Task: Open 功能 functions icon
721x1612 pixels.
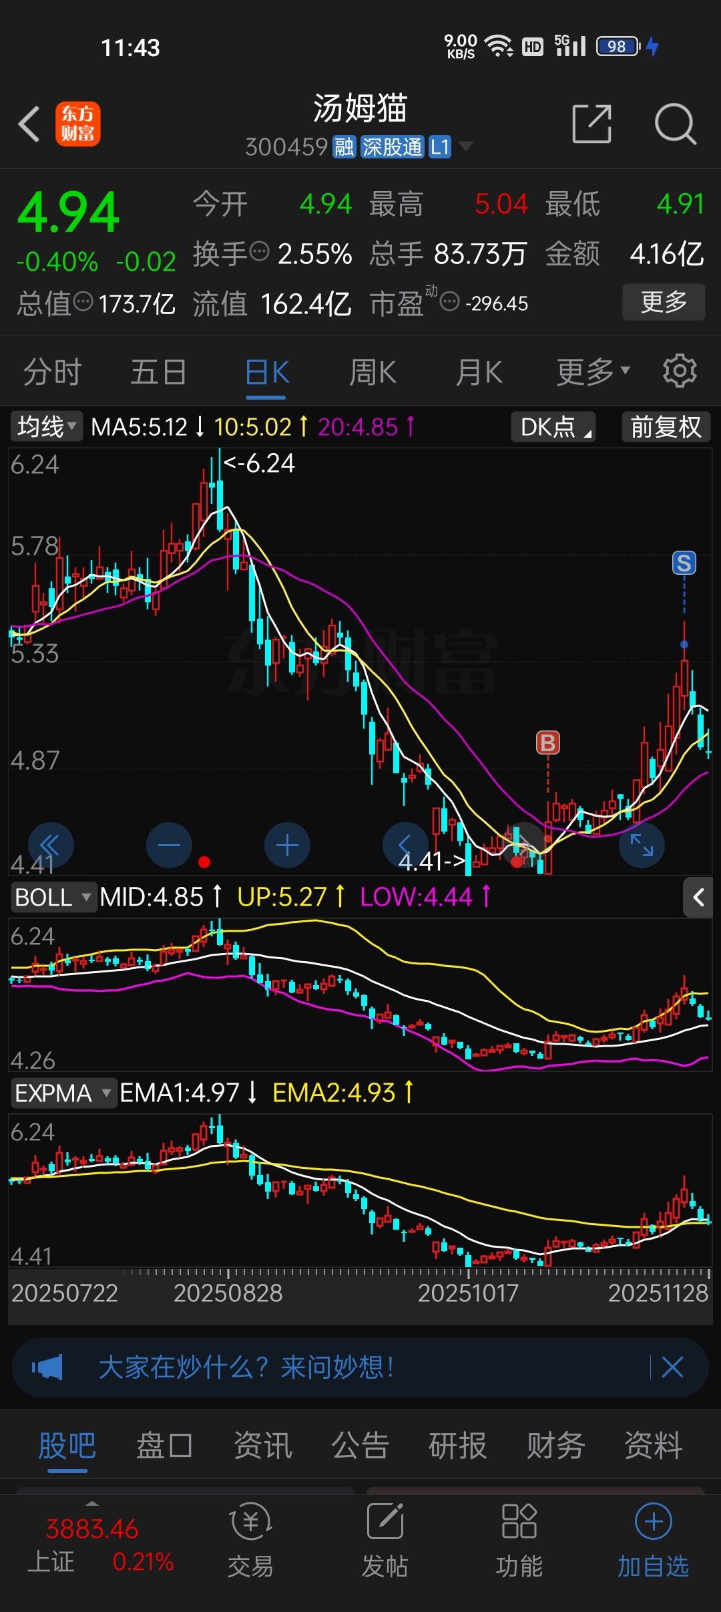Action: 519,1540
